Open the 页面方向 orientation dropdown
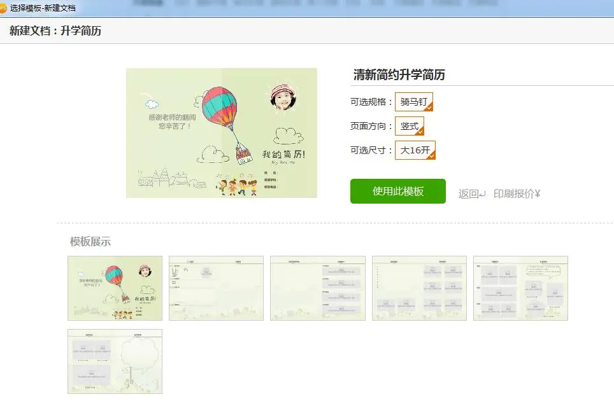This screenshot has height=413, width=614. [408, 127]
